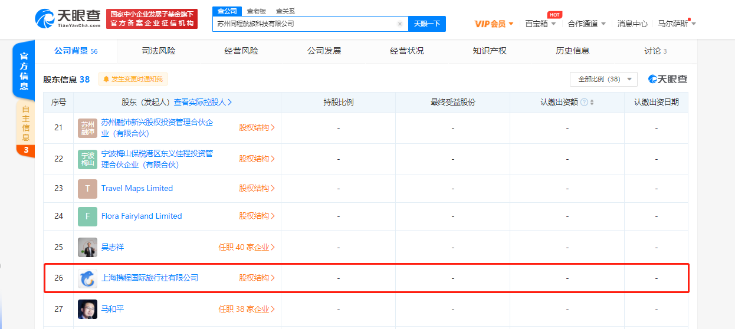The height and width of the screenshot is (329, 735).
Task: Clear the search box with the X icon
Action: click(x=400, y=24)
